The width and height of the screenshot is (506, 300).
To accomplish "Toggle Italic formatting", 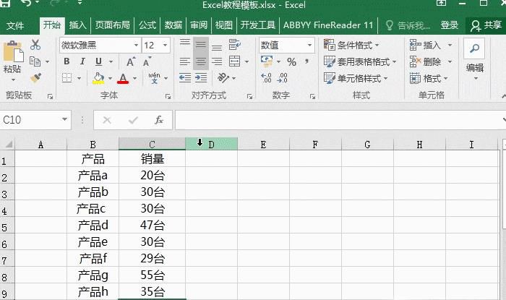I will pyautogui.click(x=82, y=61).
